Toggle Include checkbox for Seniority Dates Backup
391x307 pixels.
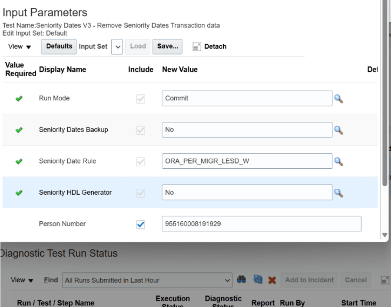141,130
